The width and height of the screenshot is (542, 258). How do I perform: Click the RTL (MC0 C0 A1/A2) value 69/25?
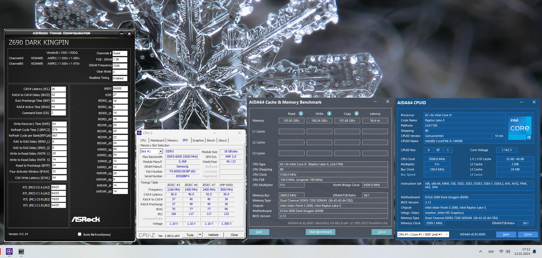click(58, 187)
